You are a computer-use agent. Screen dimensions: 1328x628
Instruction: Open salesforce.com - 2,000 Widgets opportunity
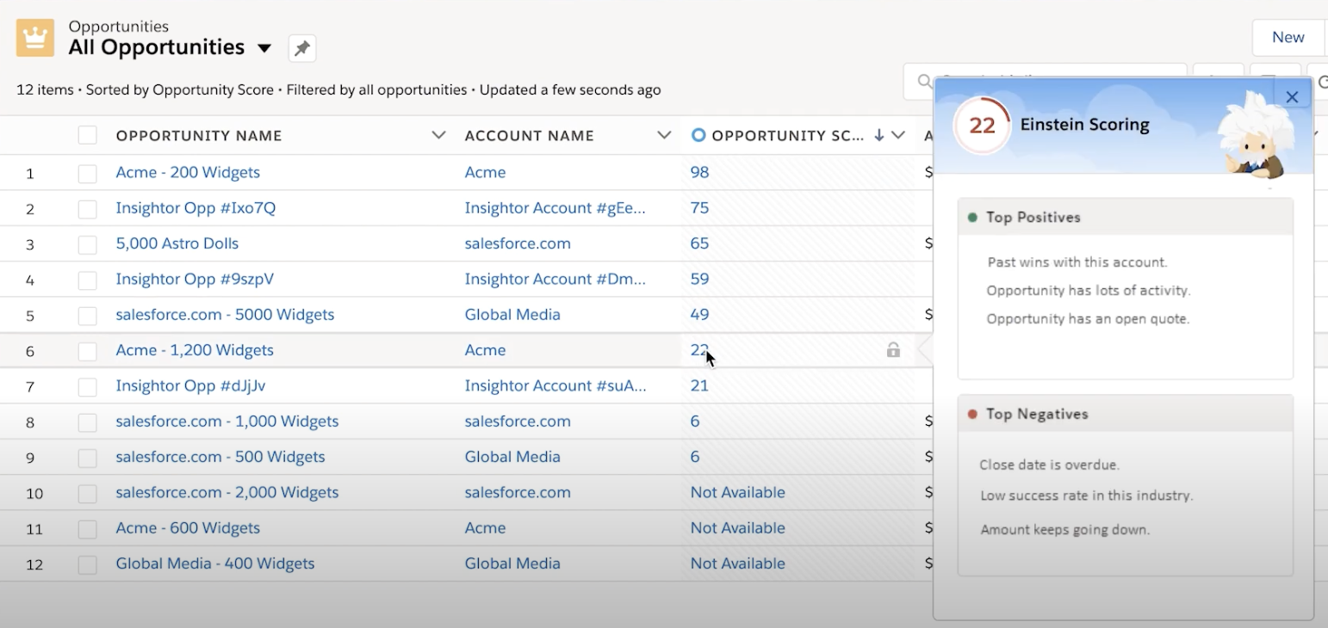click(227, 492)
